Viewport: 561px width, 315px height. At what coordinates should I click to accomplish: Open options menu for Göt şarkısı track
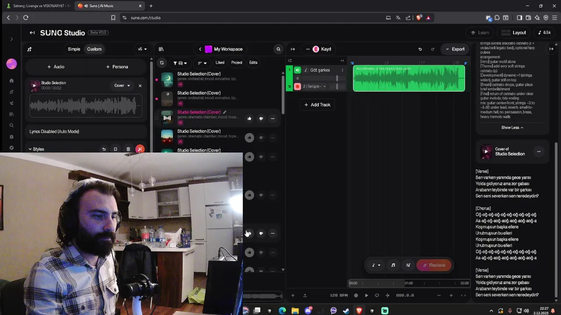342,70
